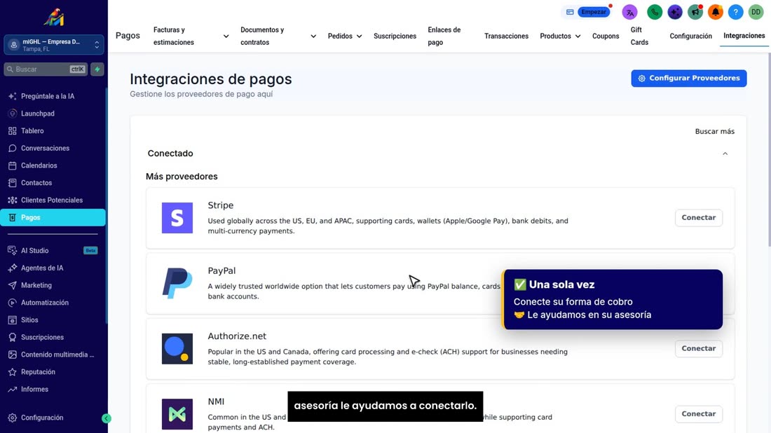
Task: Click Conectar for Authorize.net
Action: [x=698, y=348]
